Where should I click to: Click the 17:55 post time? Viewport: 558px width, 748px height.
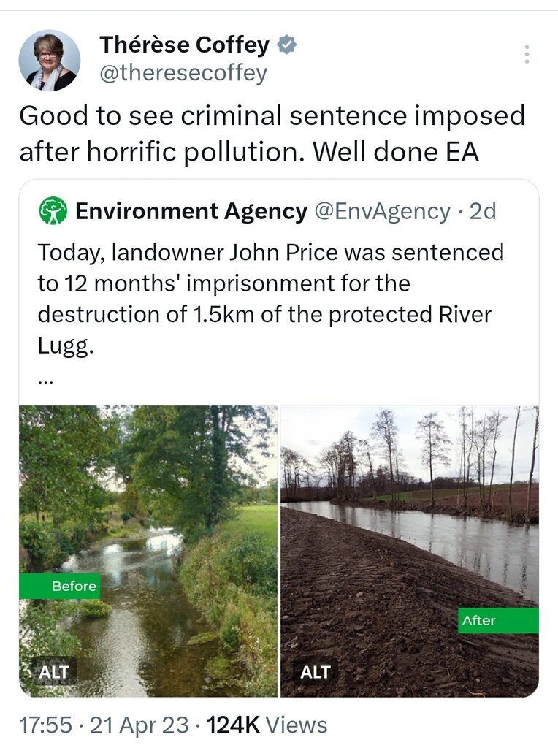[x=45, y=725]
